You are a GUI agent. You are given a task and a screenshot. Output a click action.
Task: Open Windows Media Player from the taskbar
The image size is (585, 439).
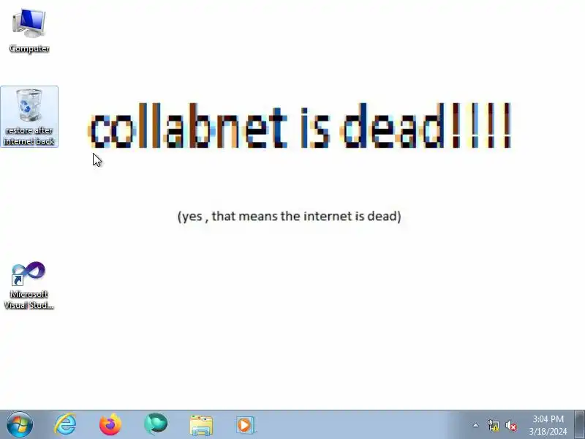coord(245,425)
